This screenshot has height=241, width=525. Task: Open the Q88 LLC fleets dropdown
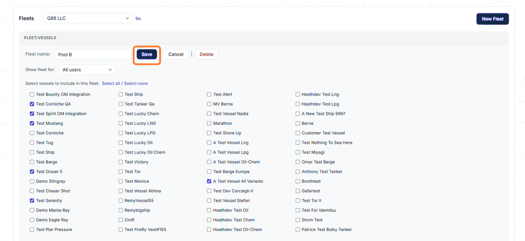88,18
